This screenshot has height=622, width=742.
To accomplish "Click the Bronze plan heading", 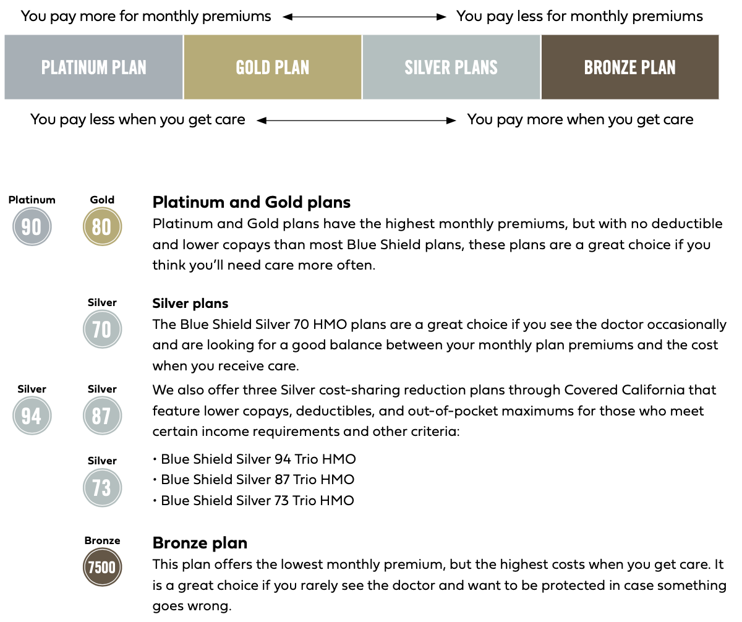I will coord(200,543).
